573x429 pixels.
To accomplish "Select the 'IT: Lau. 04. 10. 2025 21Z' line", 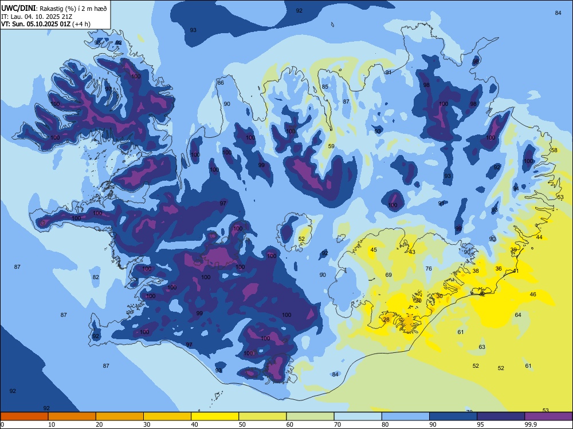I will click(x=37, y=17).
